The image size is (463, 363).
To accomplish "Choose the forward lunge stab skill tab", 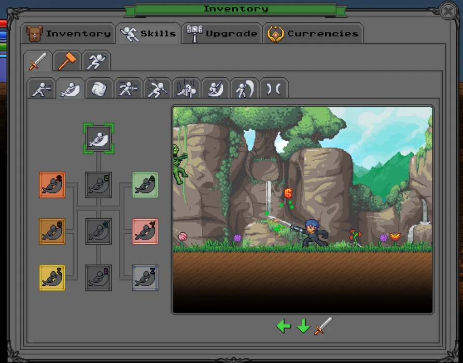I will coord(41,88).
